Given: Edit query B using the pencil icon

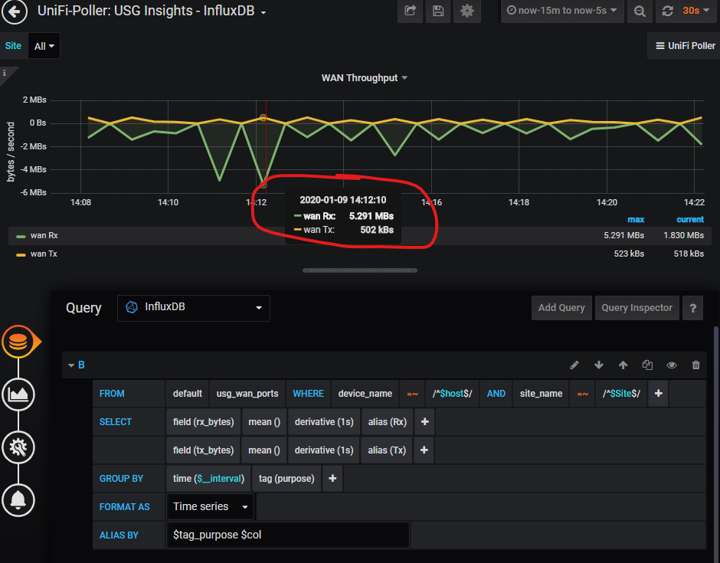Looking at the screenshot, I should point(574,365).
